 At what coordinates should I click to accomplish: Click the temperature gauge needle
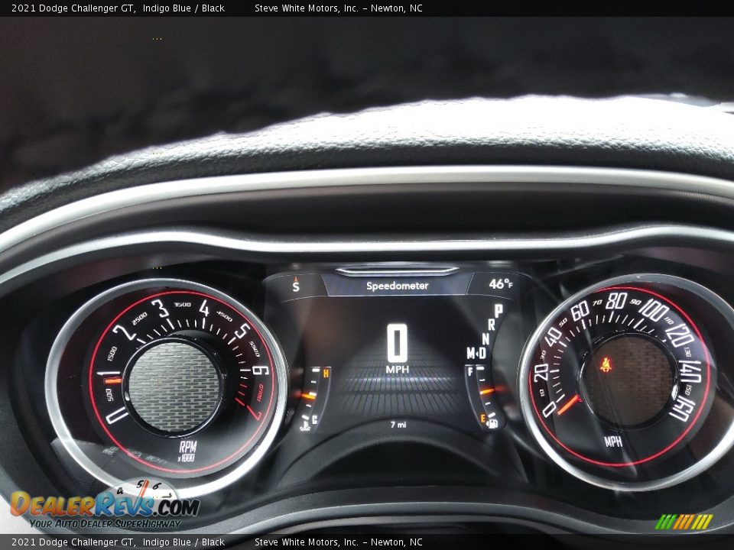308,396
